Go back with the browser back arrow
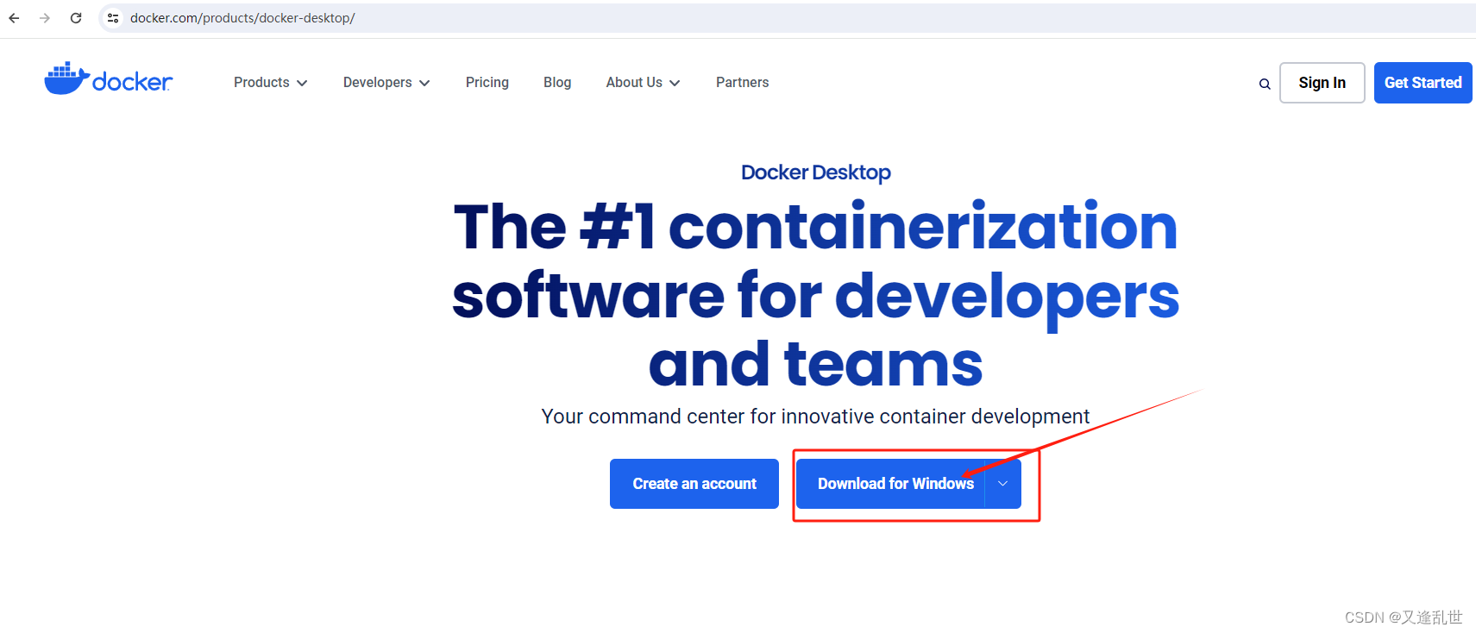Image resolution: width=1476 pixels, height=633 pixels. 14,18
